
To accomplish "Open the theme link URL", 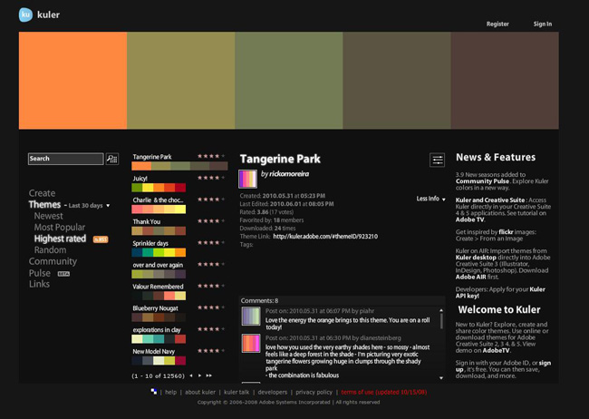I will coord(325,237).
